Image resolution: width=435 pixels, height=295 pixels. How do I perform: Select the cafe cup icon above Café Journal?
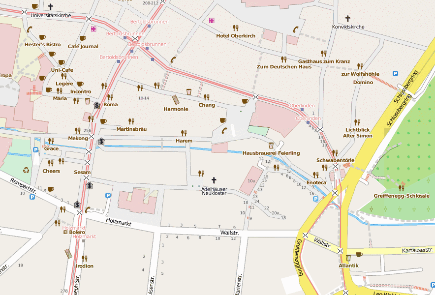tap(83, 38)
